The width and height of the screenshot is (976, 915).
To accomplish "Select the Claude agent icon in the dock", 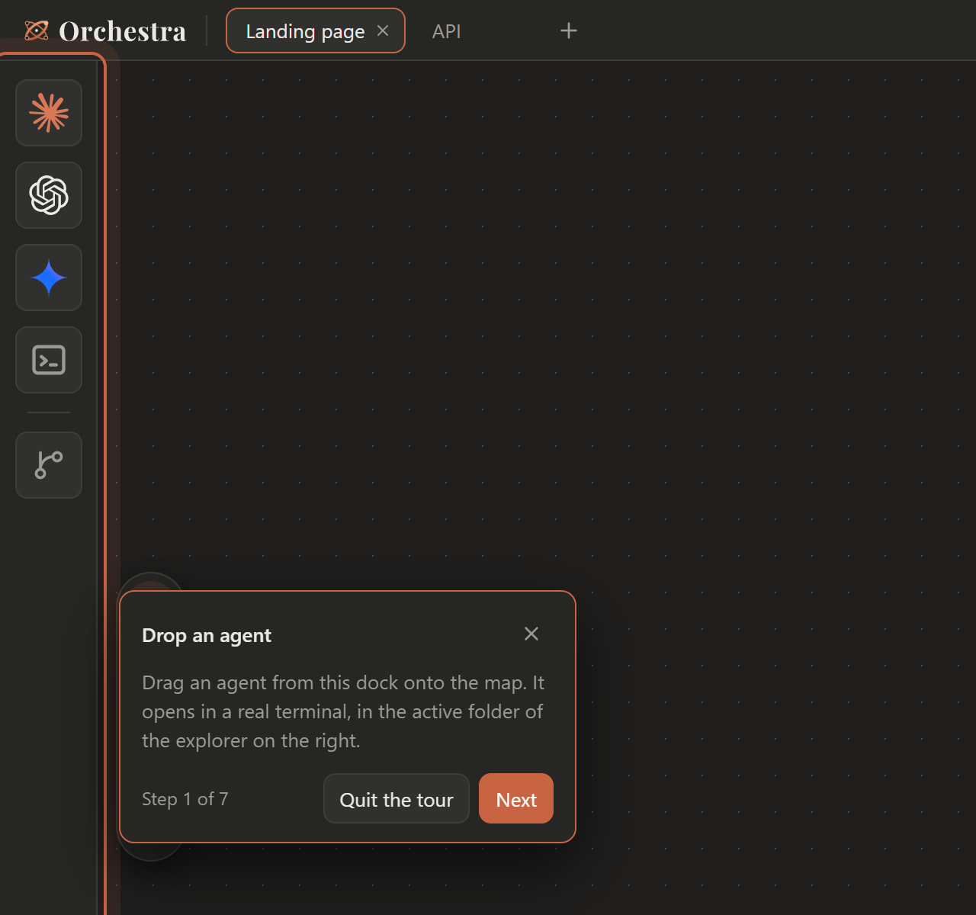I will (49, 113).
